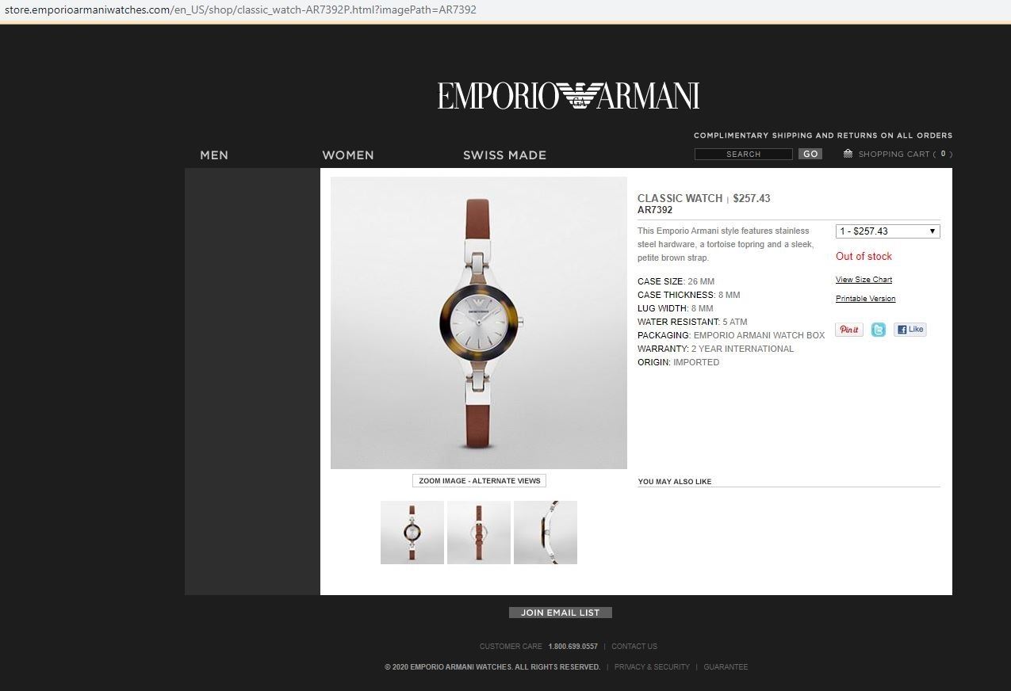
Task: Open the MEN navigation menu
Action: pos(214,155)
